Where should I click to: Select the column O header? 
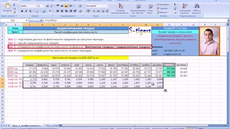click(169, 25)
